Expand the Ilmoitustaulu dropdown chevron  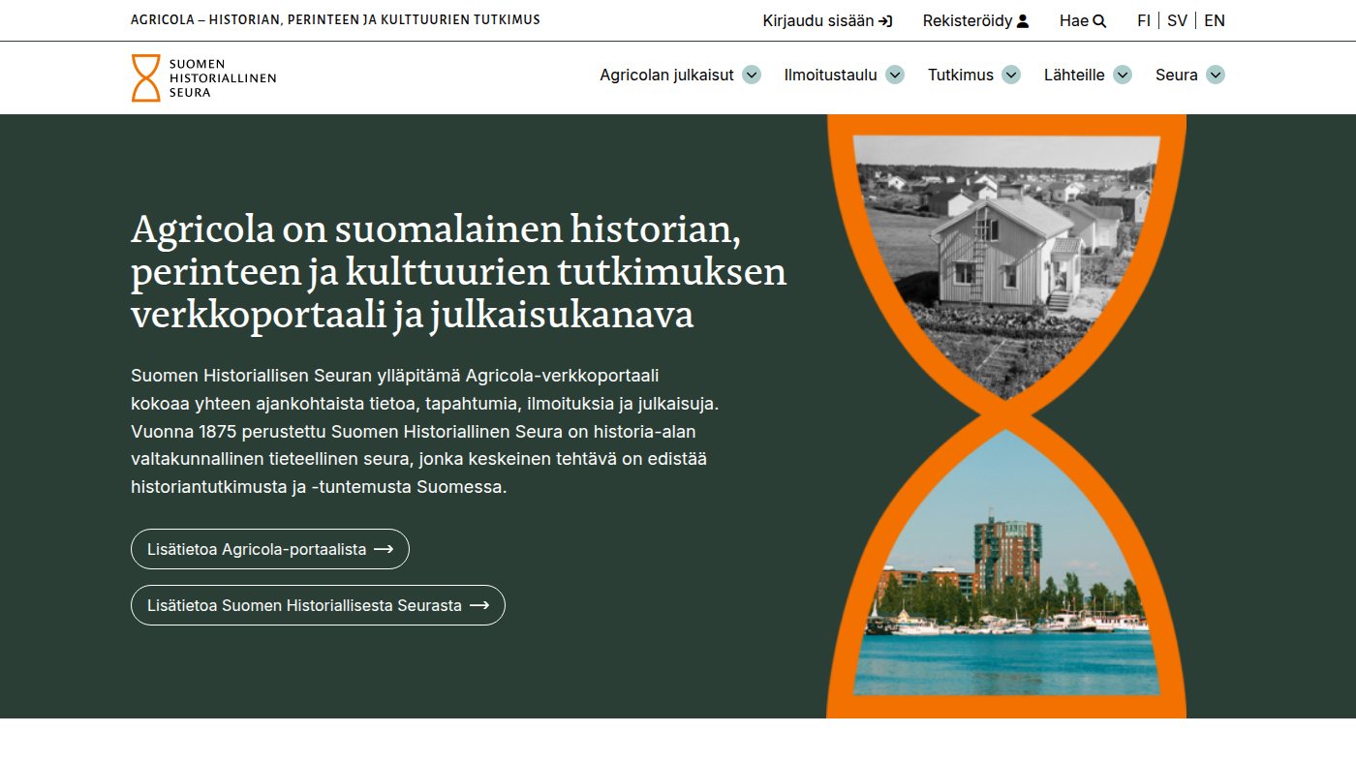(895, 75)
